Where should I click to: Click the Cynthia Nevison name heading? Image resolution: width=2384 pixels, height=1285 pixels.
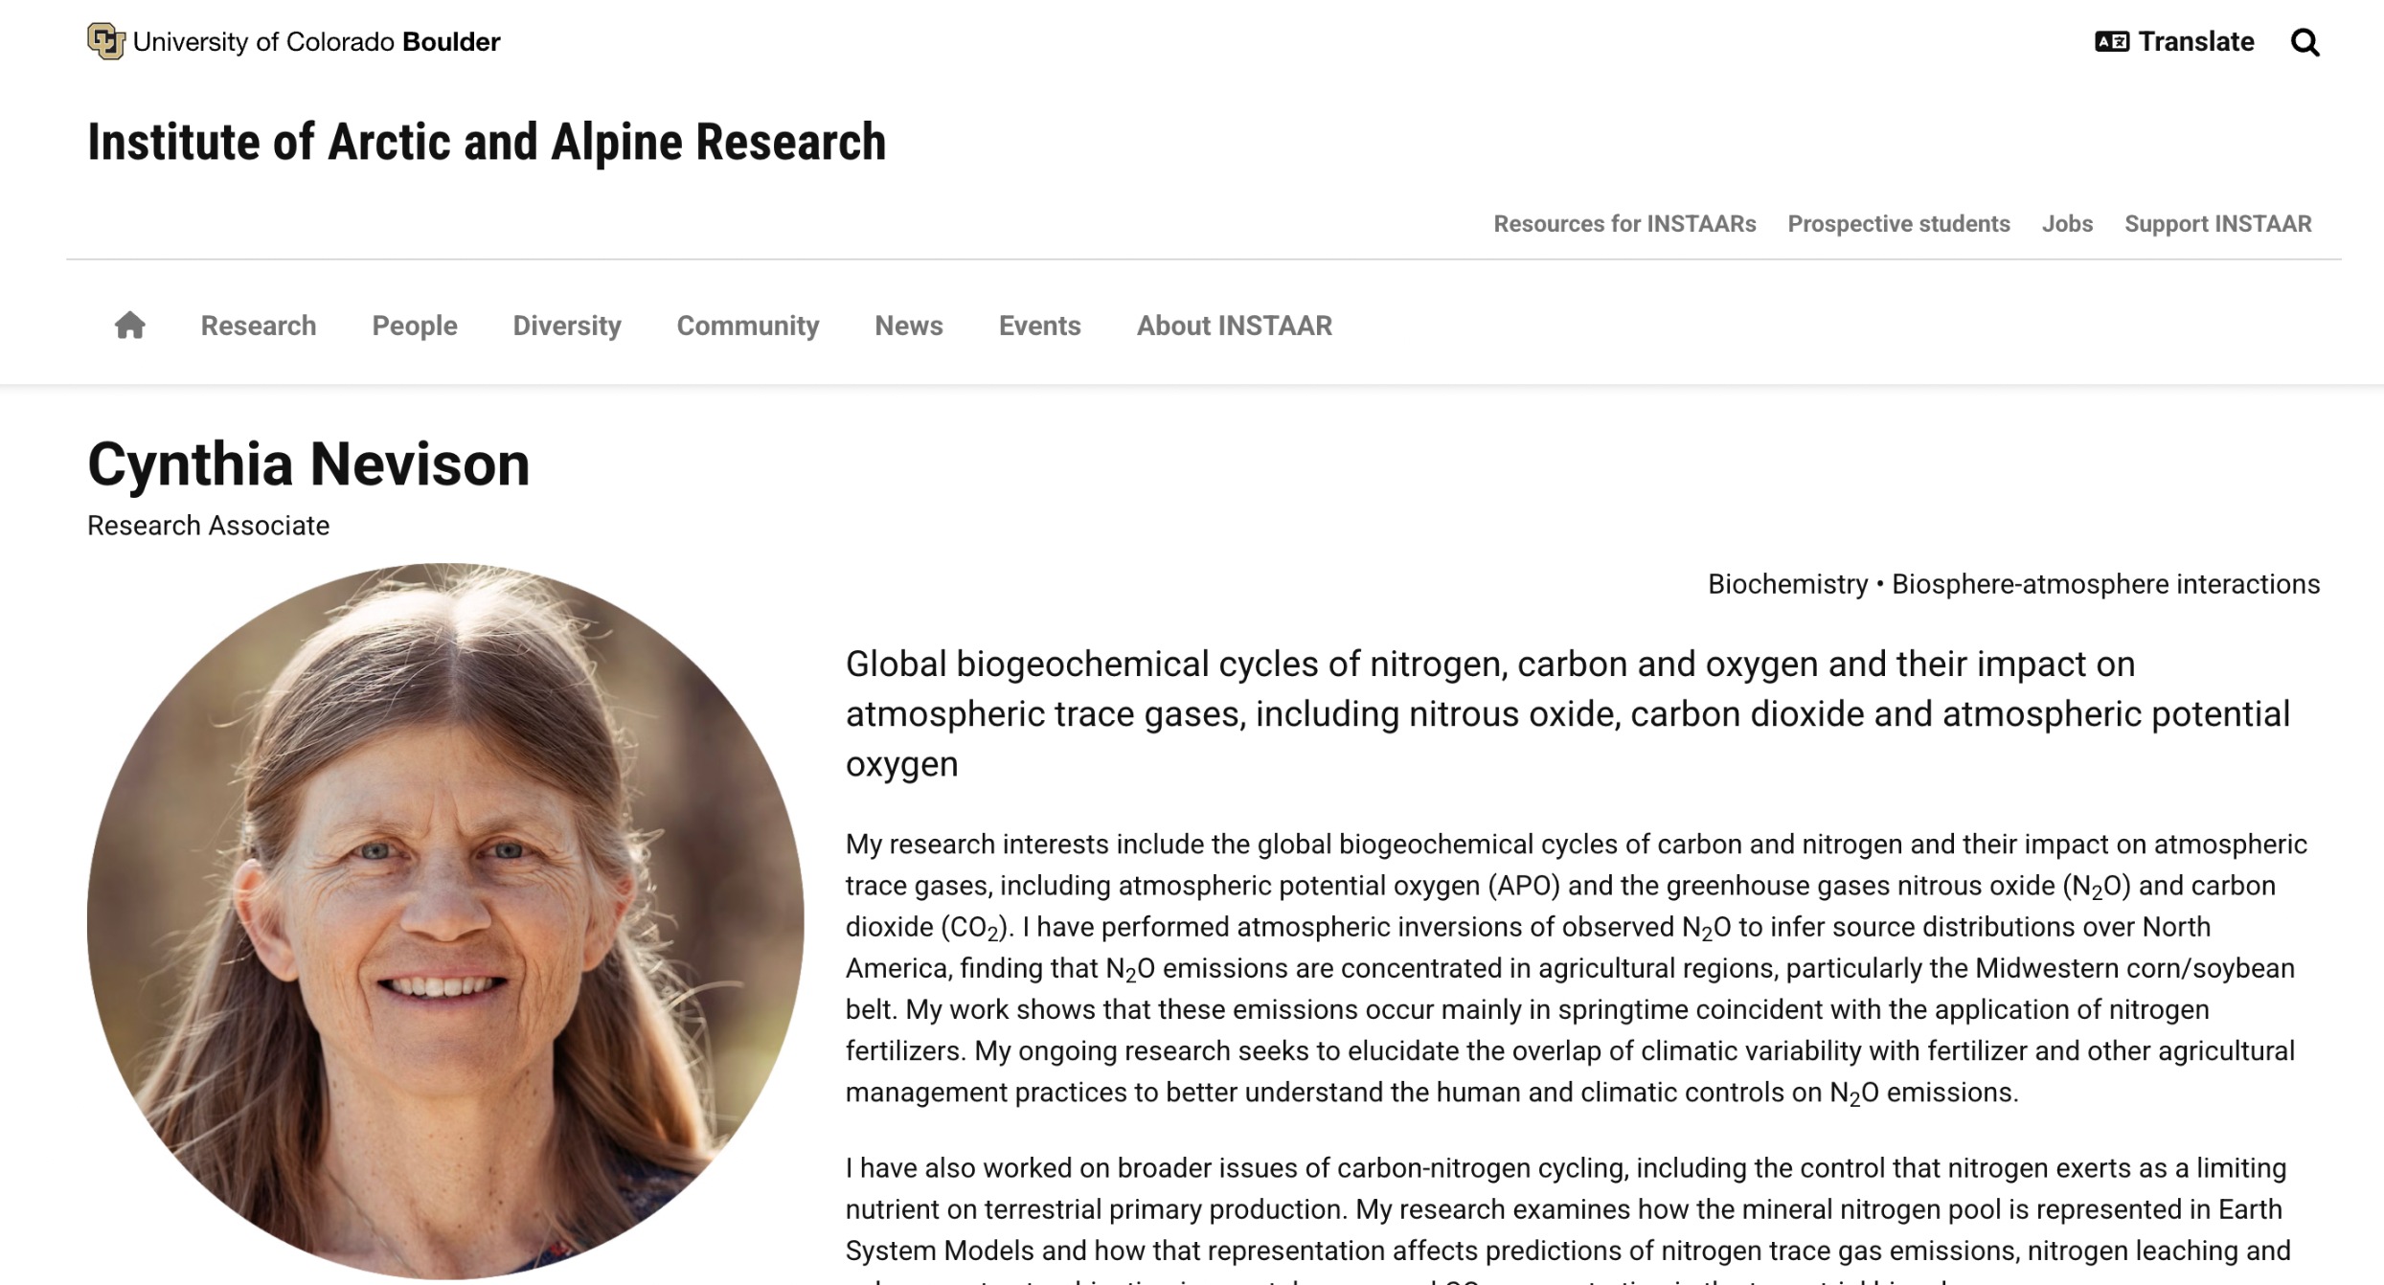pyautogui.click(x=308, y=464)
